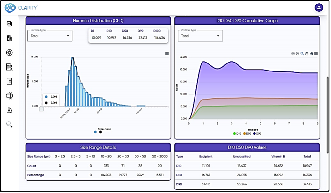Click the zoom out minus icon on cumulative graph
331x193 pixels.
297,54
